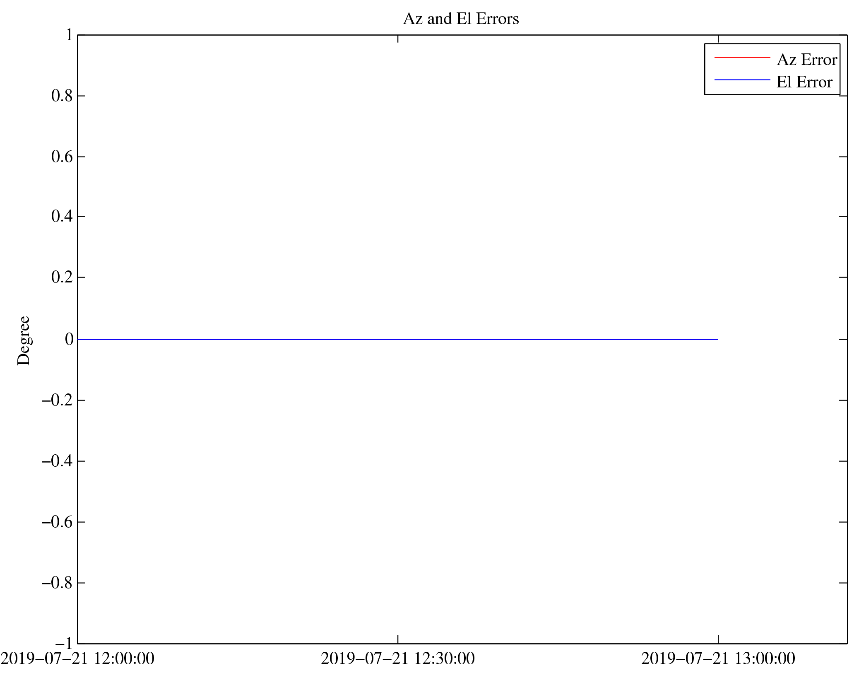Image resolution: width=859 pixels, height=697 pixels.
Task: Click the plot title Az and El Errors
Action: (460, 19)
